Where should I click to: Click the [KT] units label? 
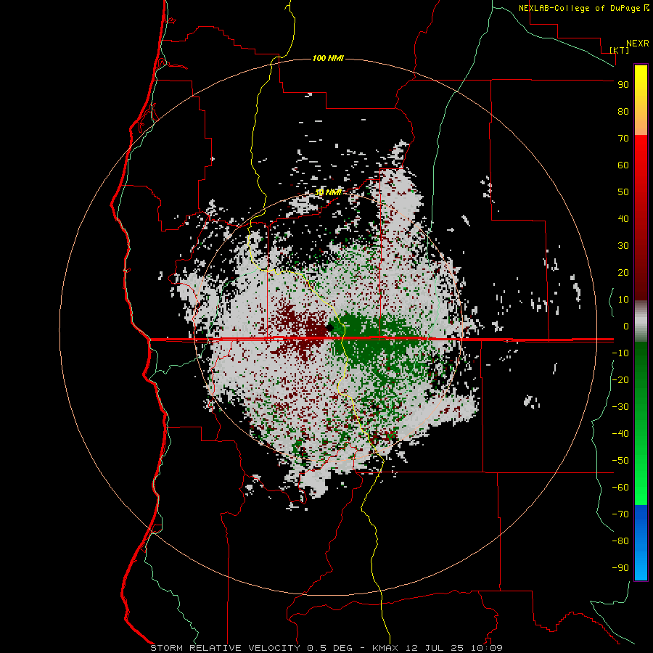(619, 50)
